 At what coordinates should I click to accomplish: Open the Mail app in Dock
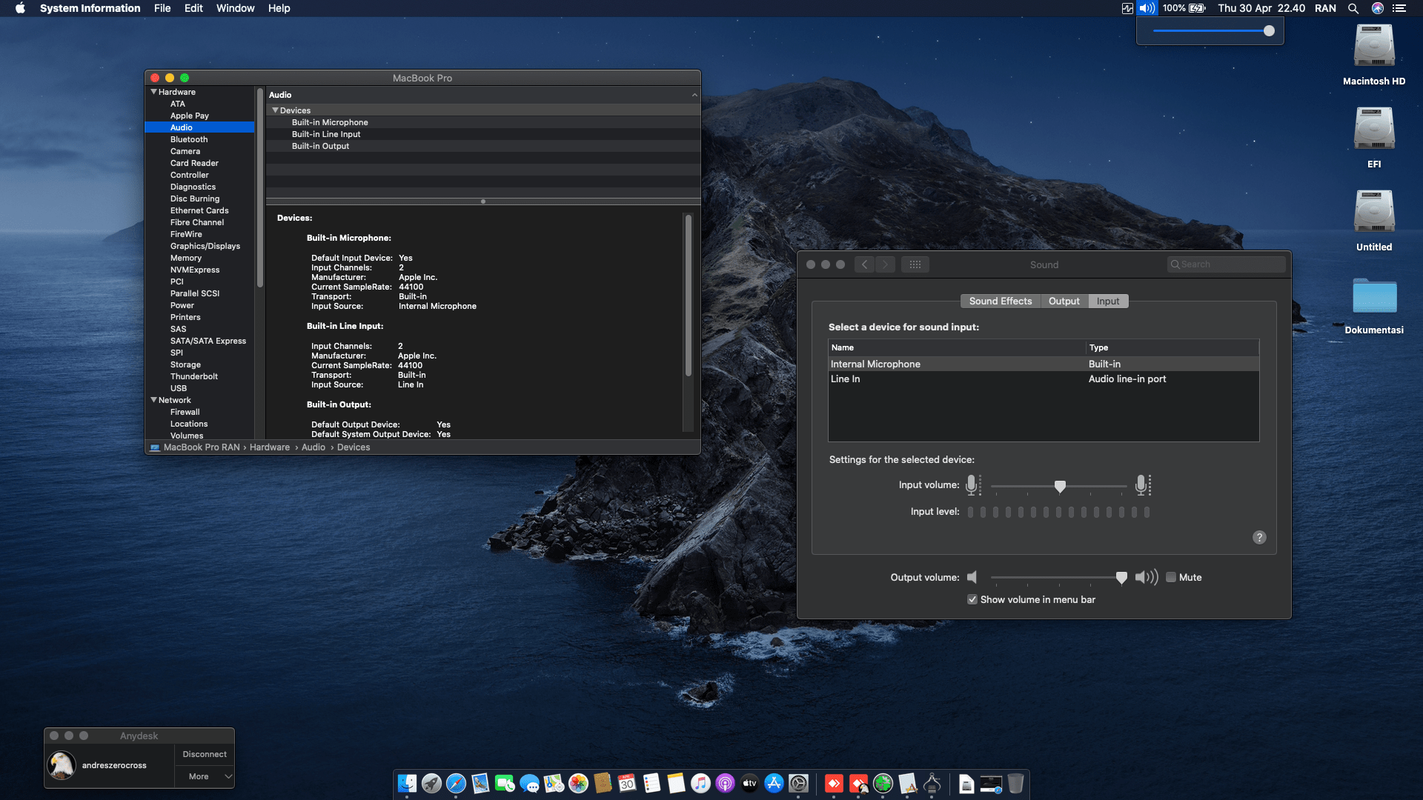(480, 784)
